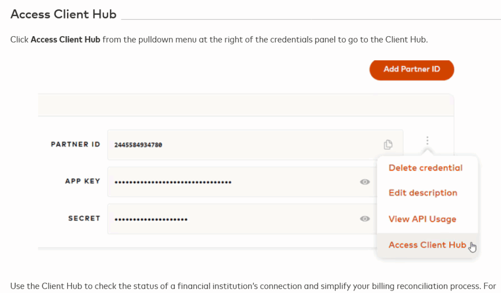The image size is (501, 293).
Task: Click the SECRET field label
Action: pyautogui.click(x=84, y=218)
